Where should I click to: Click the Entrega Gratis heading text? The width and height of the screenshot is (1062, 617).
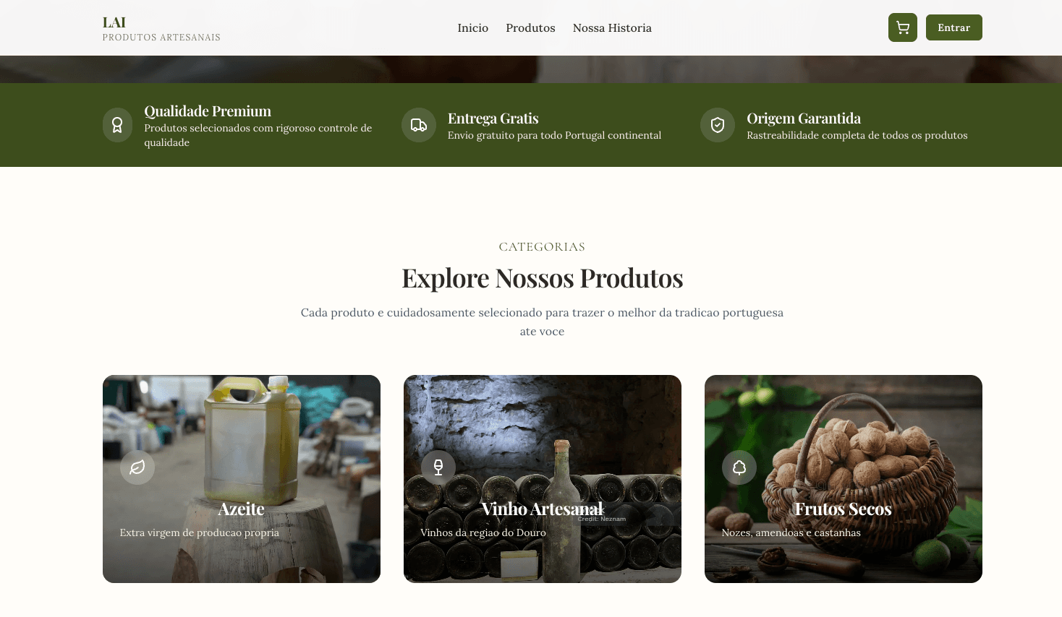click(493, 118)
